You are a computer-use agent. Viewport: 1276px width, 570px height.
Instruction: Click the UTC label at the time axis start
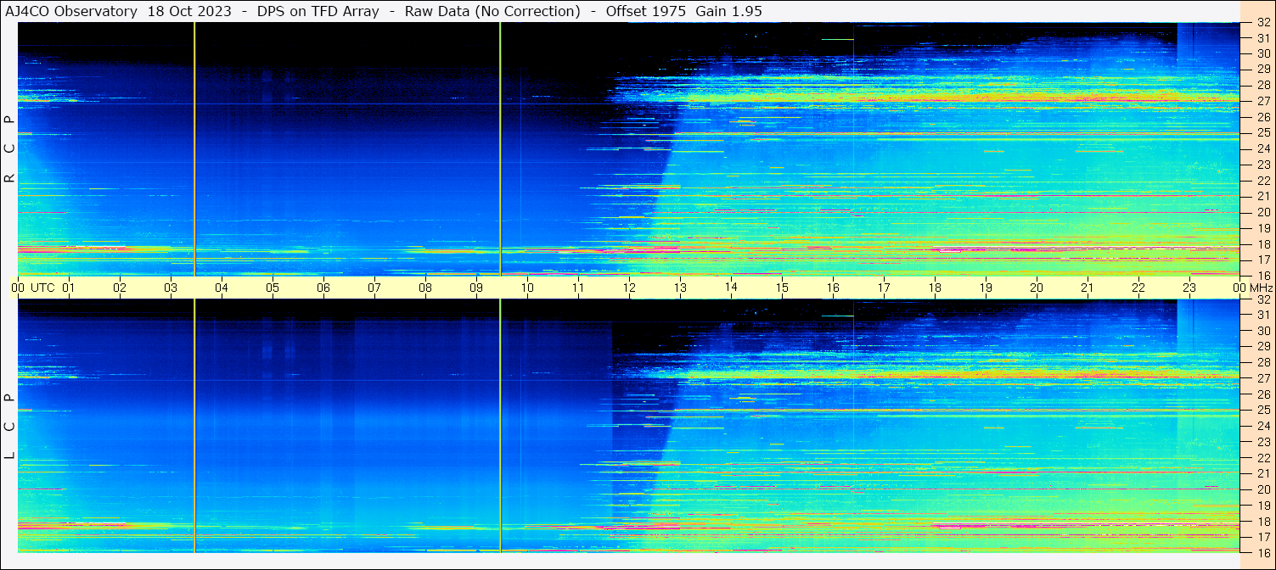pos(42,288)
